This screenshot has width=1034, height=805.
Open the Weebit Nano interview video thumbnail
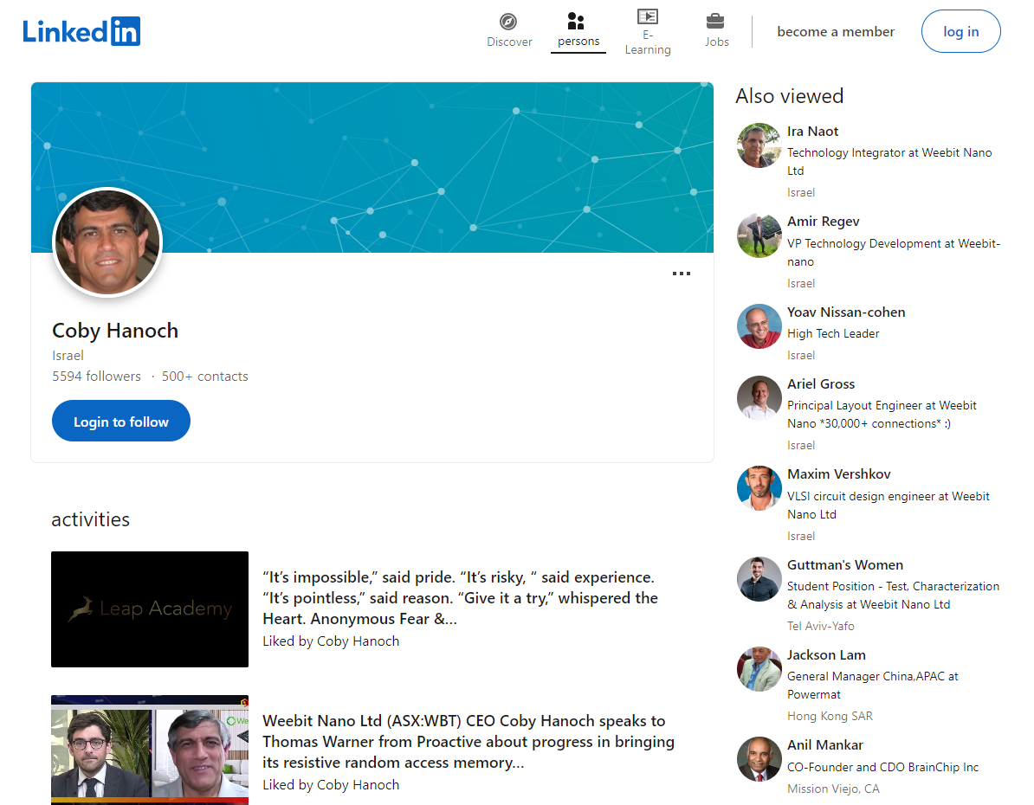[150, 750]
